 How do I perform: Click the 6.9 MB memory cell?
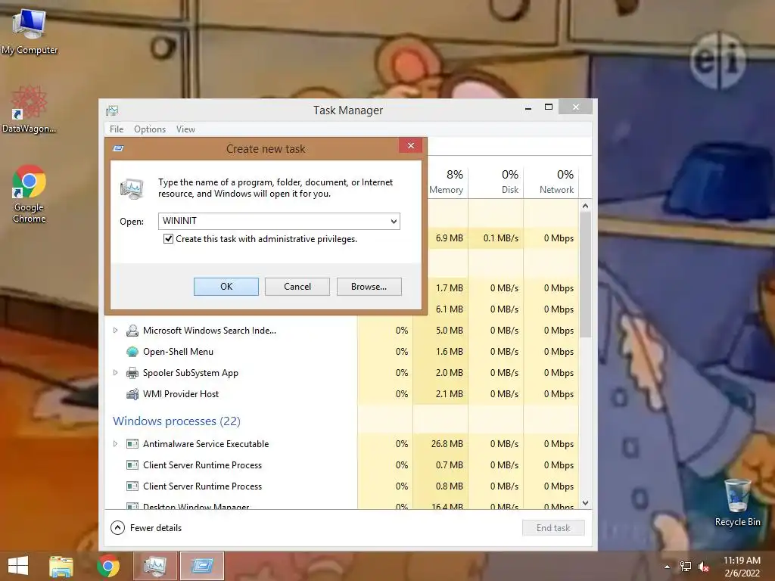(450, 238)
